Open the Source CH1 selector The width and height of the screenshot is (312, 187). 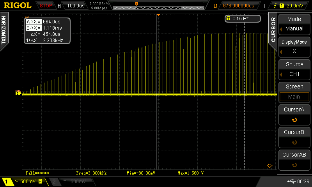(294, 69)
